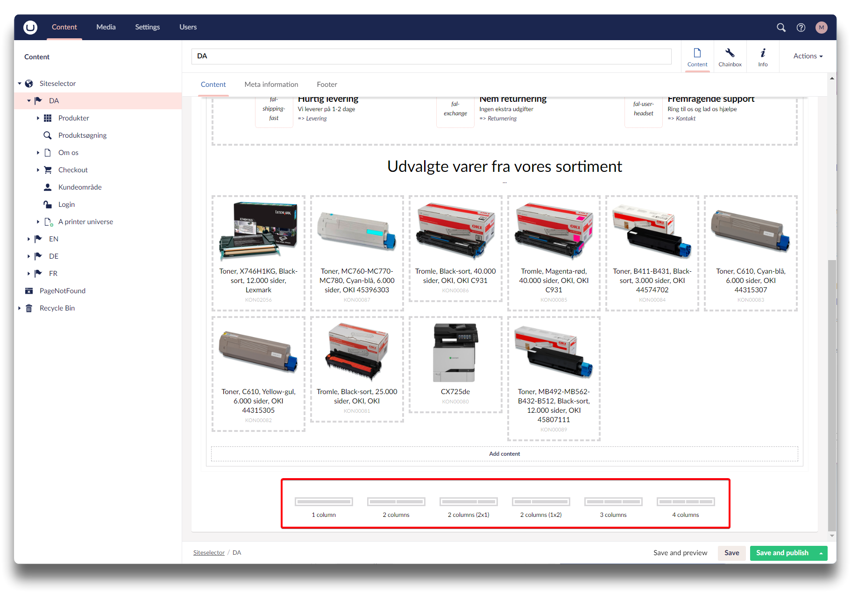Click the Save button
Image resolution: width=851 pixels, height=593 pixels.
pos(731,553)
